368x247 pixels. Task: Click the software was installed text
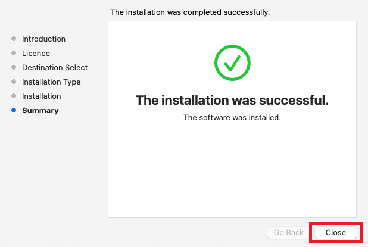pos(232,118)
